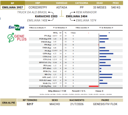This screenshot has height=115, width=128.
Task: Click the AC column header
Action: coord(60,33)
